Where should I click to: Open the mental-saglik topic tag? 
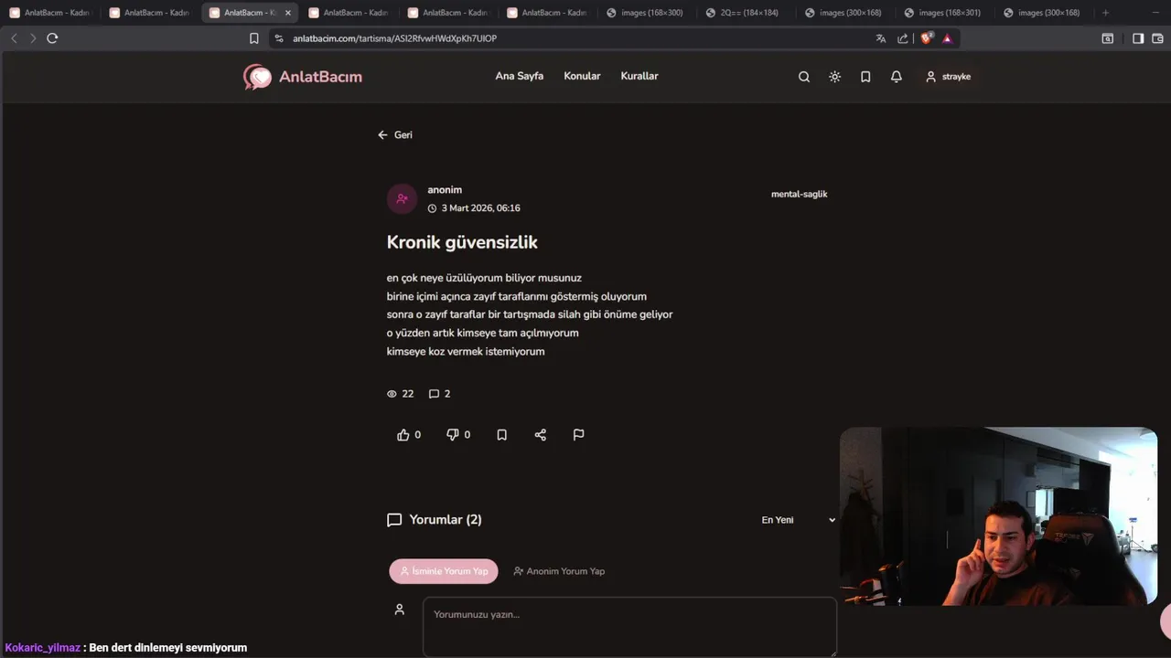[799, 194]
